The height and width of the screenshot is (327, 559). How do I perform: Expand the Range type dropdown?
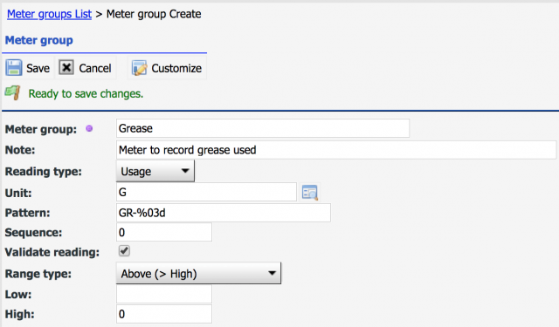pyautogui.click(x=198, y=273)
